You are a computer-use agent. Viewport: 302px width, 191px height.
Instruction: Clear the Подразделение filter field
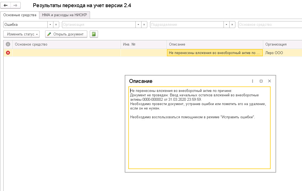coord(232,25)
